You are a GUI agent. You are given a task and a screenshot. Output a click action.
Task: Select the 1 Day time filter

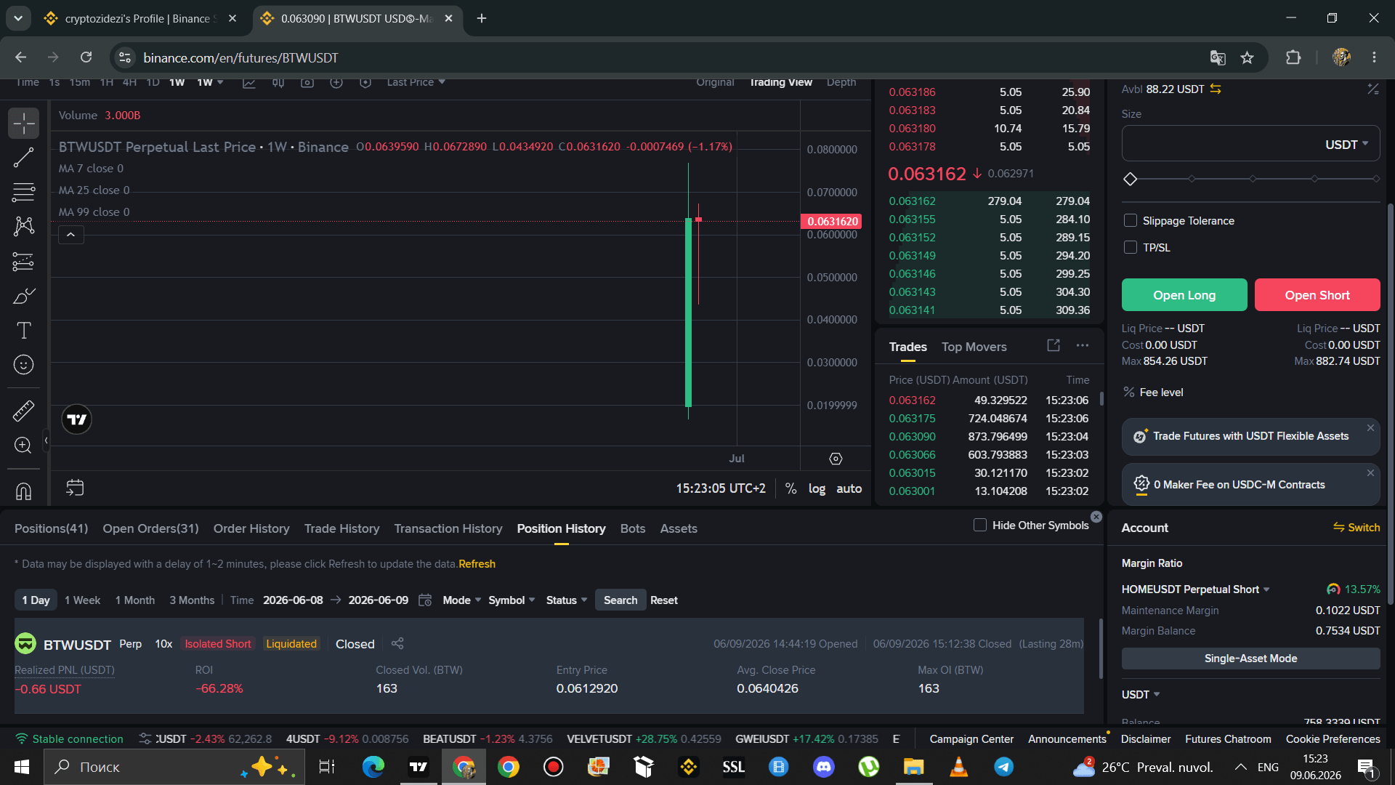point(36,600)
